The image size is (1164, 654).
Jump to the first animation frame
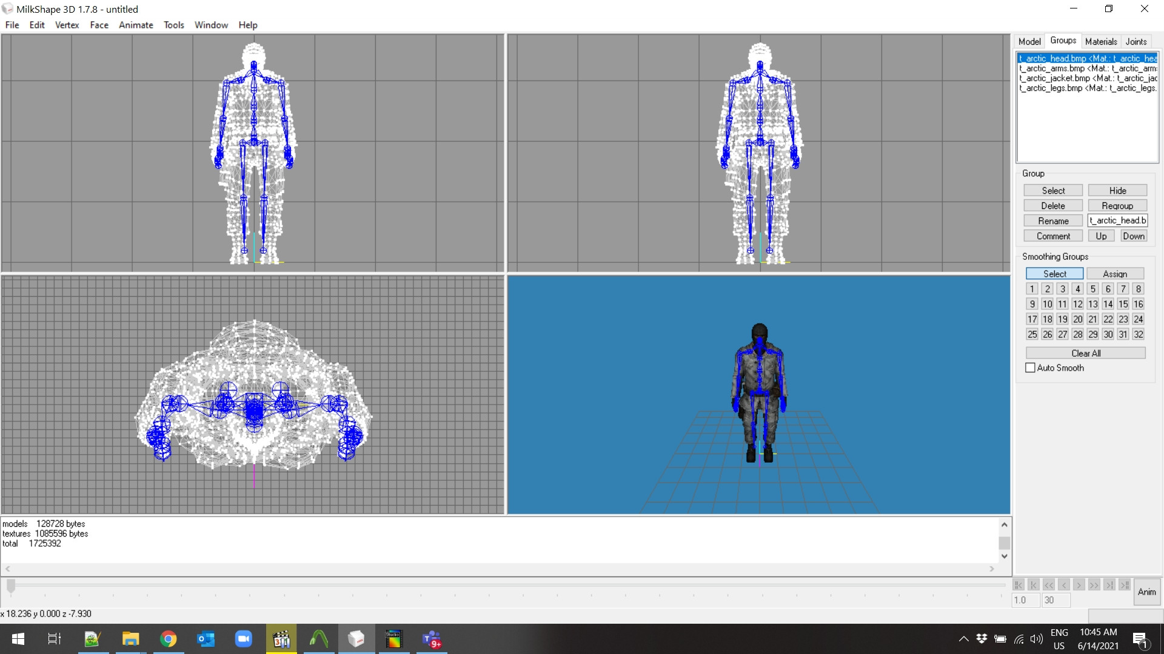pos(1018,585)
